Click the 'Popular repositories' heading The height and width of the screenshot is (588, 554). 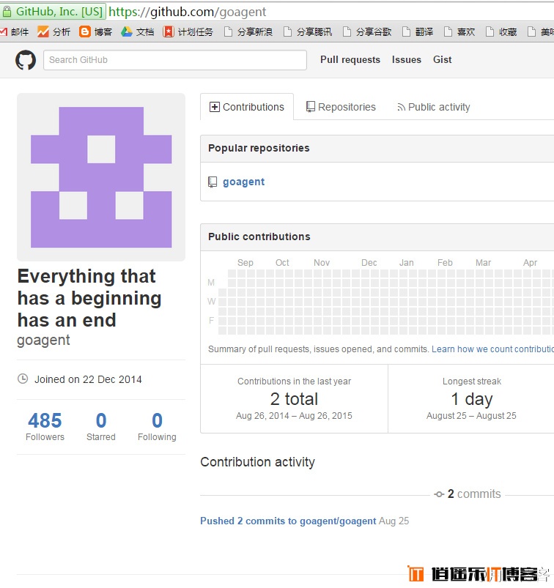pyautogui.click(x=259, y=148)
